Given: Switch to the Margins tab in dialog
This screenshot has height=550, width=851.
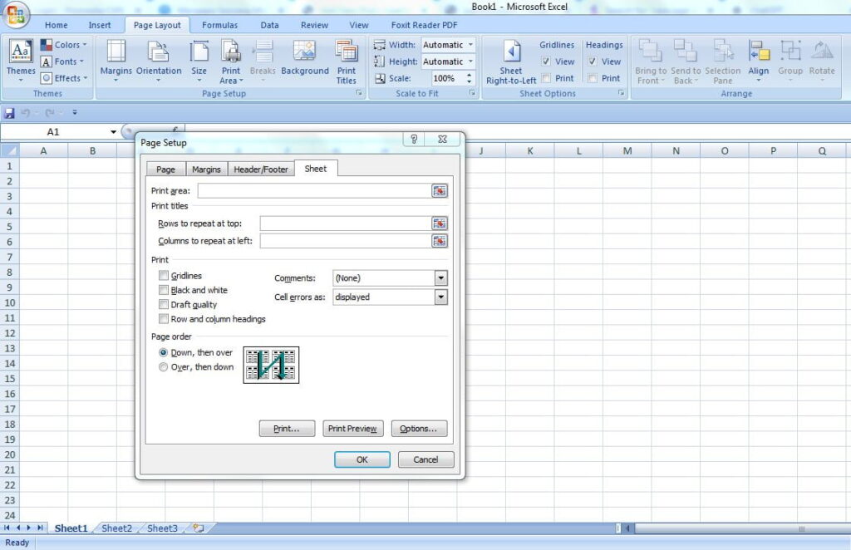Looking at the screenshot, I should [x=206, y=169].
